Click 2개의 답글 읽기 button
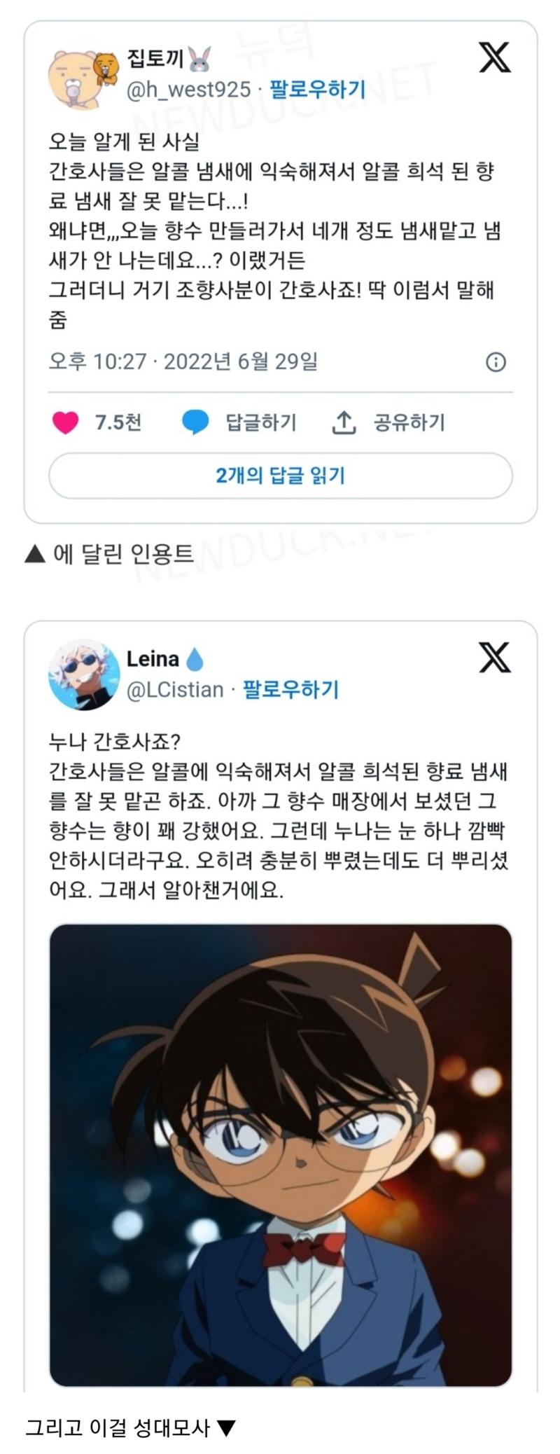The height and width of the screenshot is (1454, 560). pyautogui.click(x=281, y=476)
